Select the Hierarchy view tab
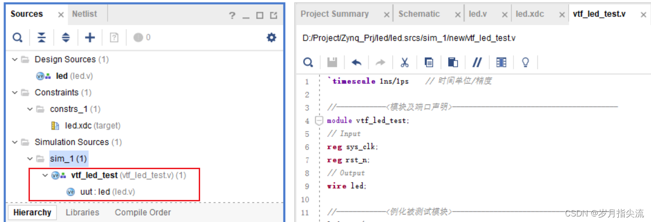Image resolution: width=651 pixels, height=222 pixels. [x=32, y=212]
